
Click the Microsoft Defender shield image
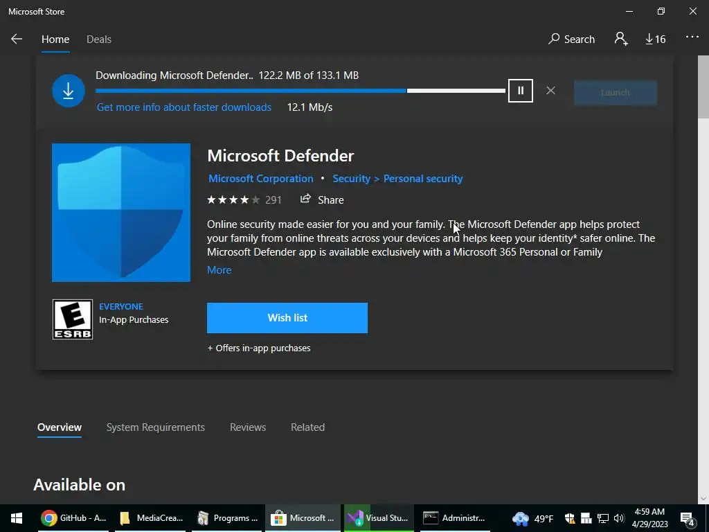(x=121, y=213)
